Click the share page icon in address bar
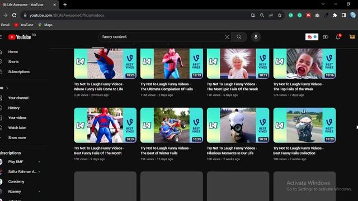Image resolution: width=358 pixels, height=201 pixels. point(271,15)
